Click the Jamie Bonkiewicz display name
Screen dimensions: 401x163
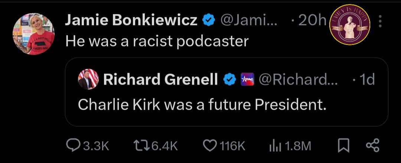coord(131,21)
